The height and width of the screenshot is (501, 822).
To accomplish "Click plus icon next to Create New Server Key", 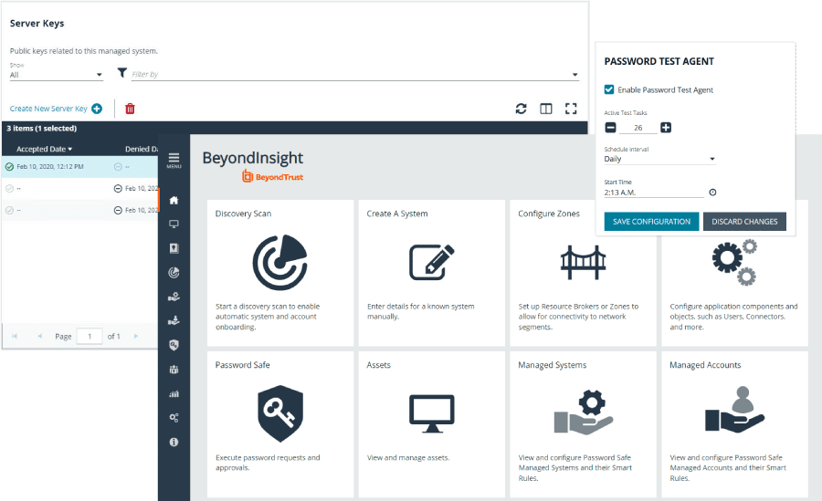I will [x=97, y=109].
